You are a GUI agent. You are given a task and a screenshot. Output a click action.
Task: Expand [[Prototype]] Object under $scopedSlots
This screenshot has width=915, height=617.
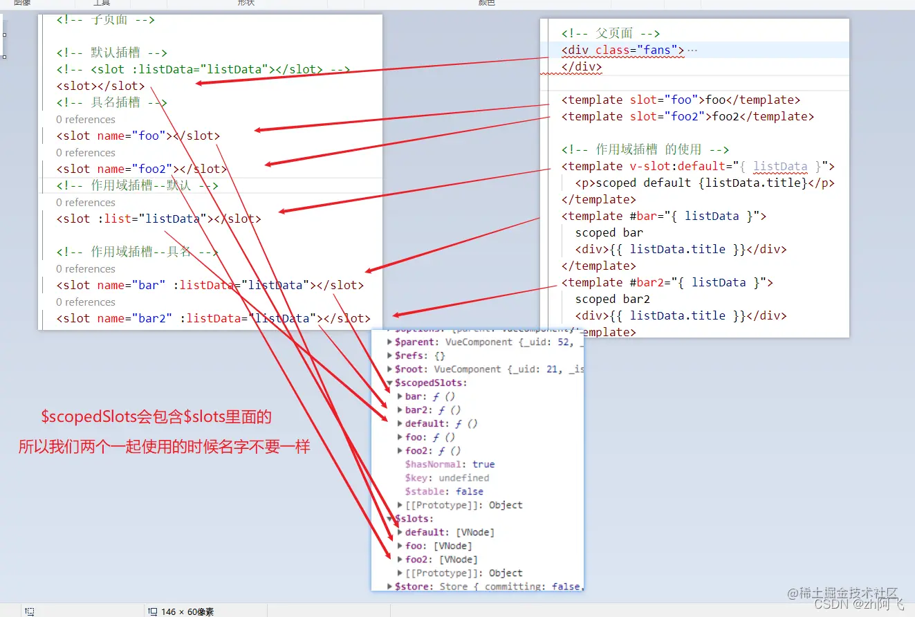pos(400,505)
